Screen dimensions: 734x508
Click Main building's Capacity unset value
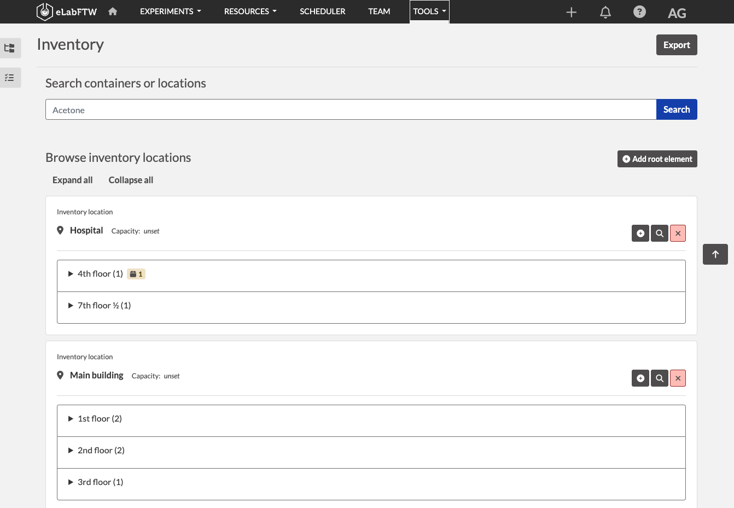(172, 376)
